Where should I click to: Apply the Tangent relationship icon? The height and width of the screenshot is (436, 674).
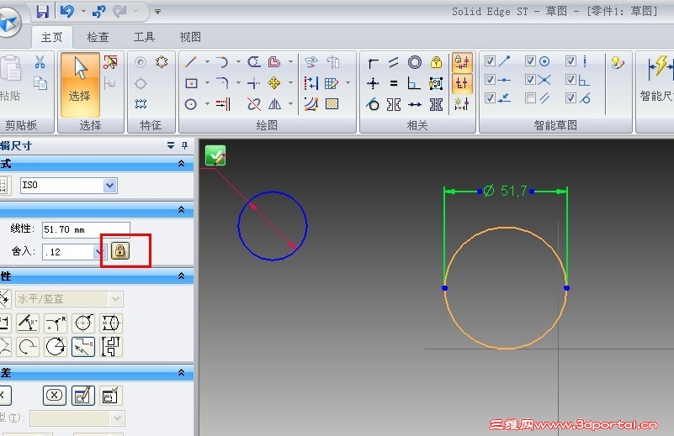click(x=373, y=104)
